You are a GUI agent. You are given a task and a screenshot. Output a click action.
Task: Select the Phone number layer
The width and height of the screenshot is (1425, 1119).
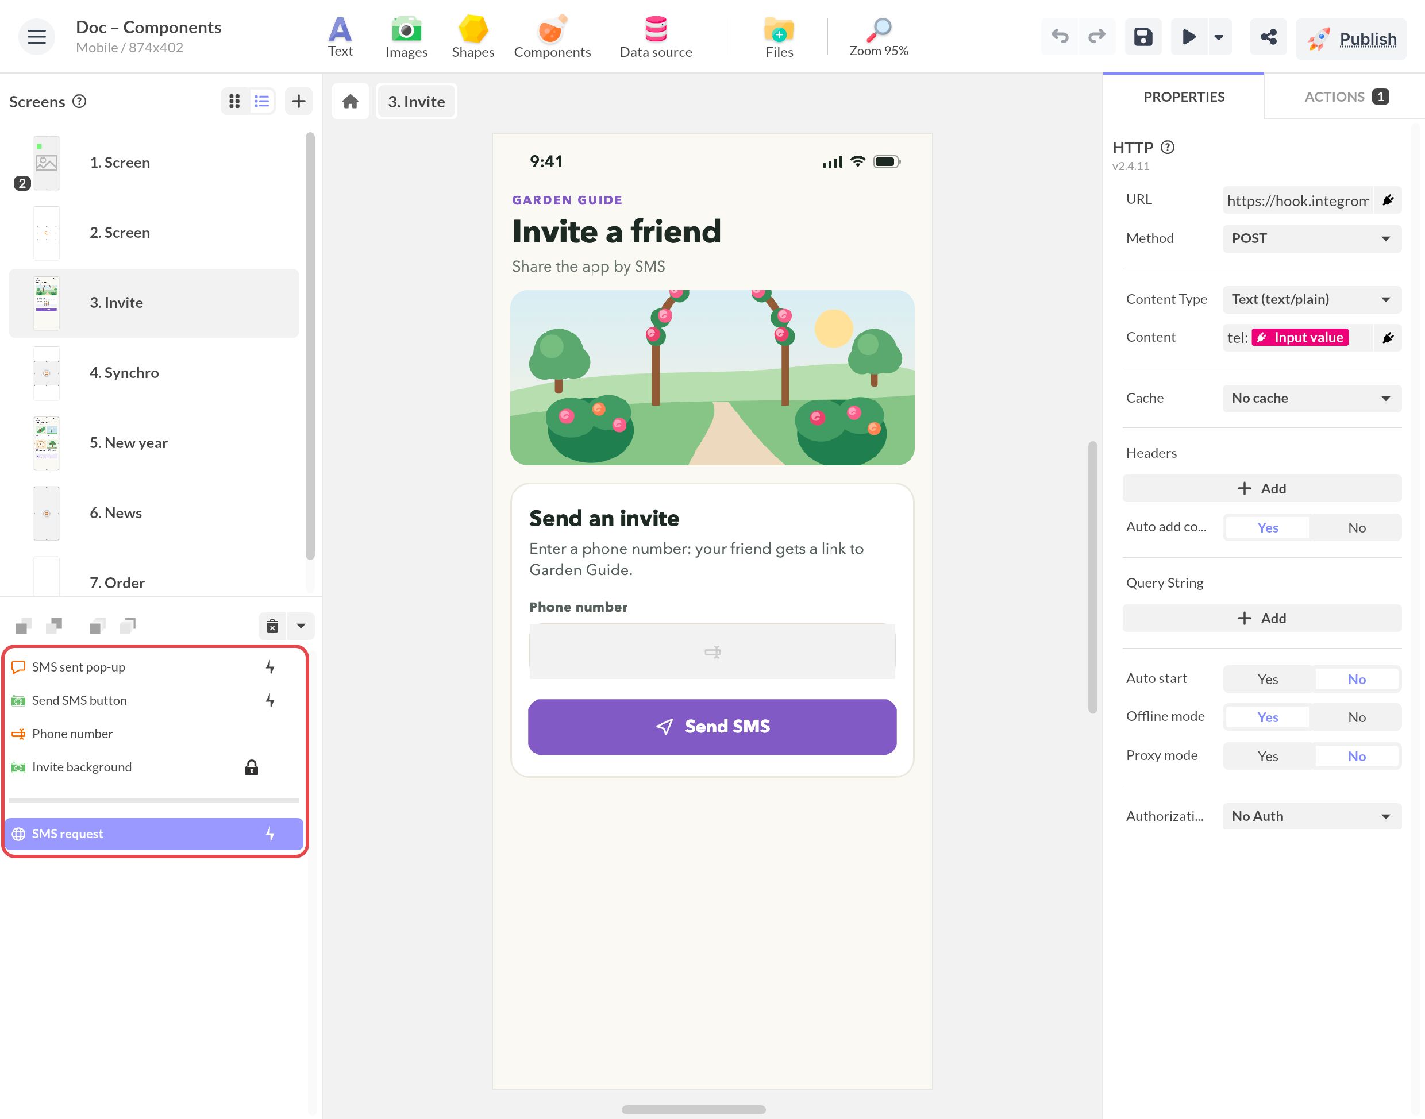(x=154, y=734)
